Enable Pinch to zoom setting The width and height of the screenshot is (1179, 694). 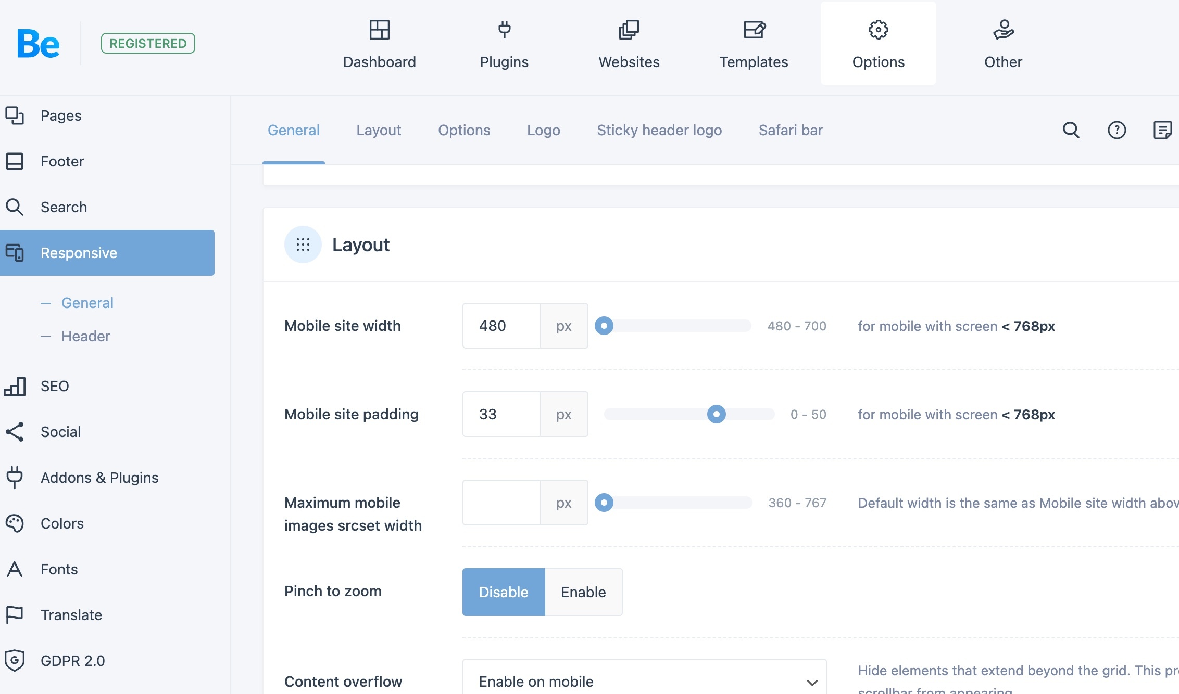[x=583, y=592]
